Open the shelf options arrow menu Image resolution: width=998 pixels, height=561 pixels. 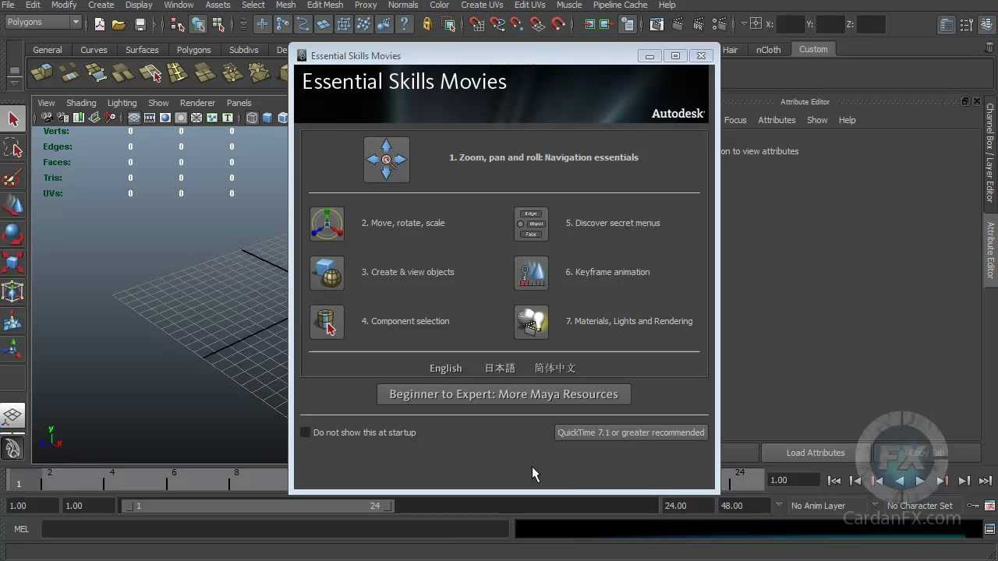point(14,82)
